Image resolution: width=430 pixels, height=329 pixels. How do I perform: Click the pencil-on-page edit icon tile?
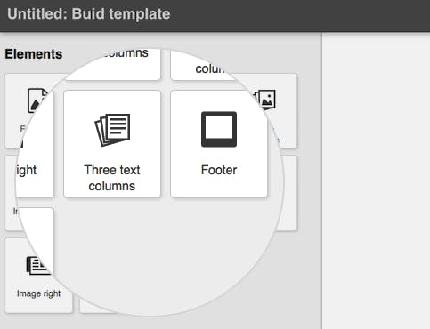[x=29, y=111]
